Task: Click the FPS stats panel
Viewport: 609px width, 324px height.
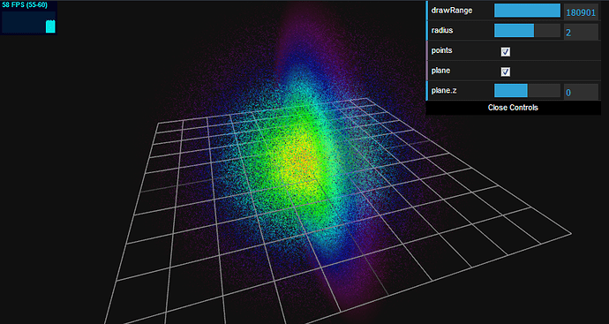Action: tap(29, 19)
